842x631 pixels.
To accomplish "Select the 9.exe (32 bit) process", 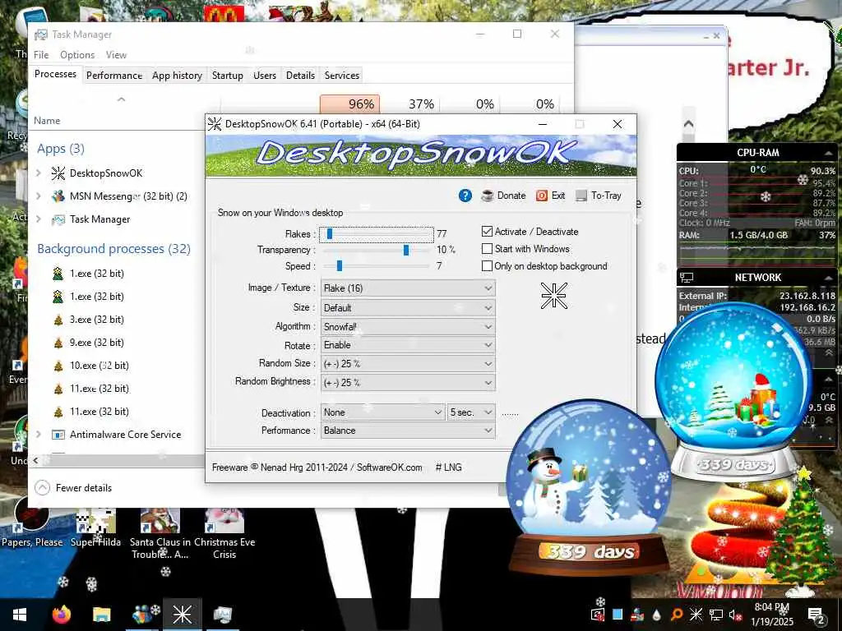I will click(97, 343).
